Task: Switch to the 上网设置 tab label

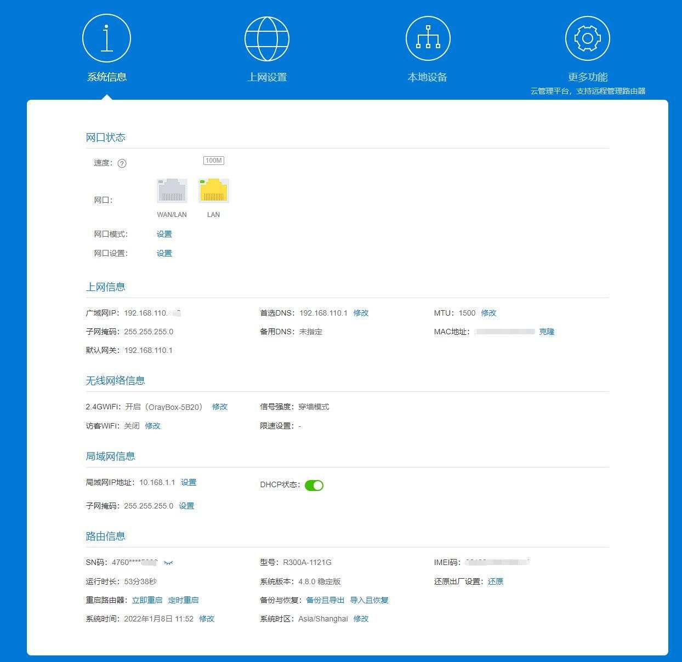Action: (x=267, y=77)
